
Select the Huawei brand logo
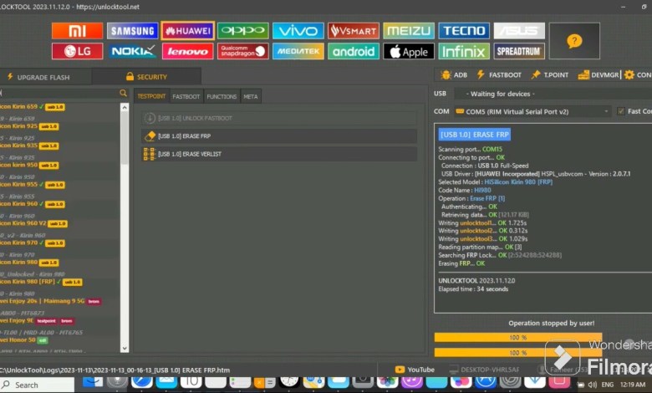[187, 31]
